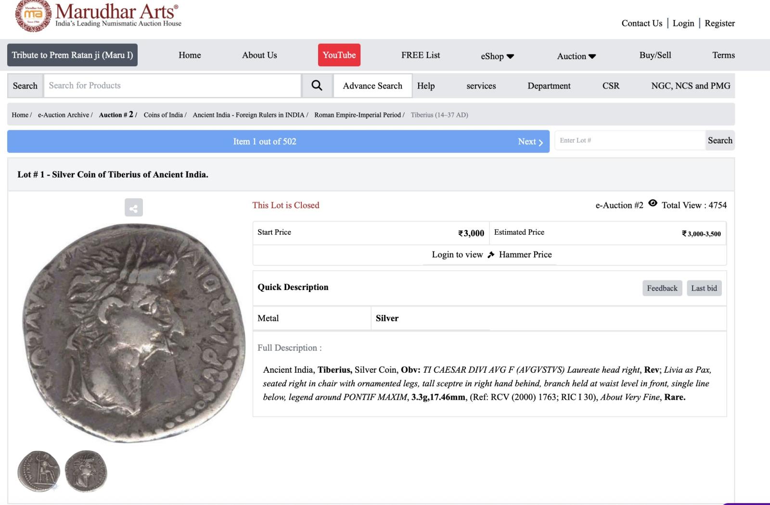Click the share icon above coin image
Image resolution: width=770 pixels, height=505 pixels.
click(134, 208)
